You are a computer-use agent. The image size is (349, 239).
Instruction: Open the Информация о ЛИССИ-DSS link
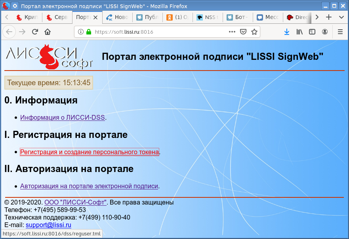(63, 117)
